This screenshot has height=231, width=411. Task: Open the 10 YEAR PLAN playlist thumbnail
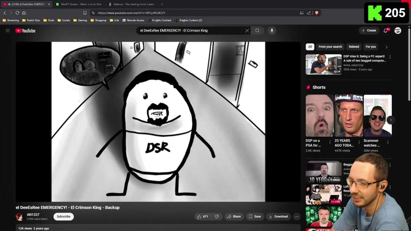click(x=324, y=172)
